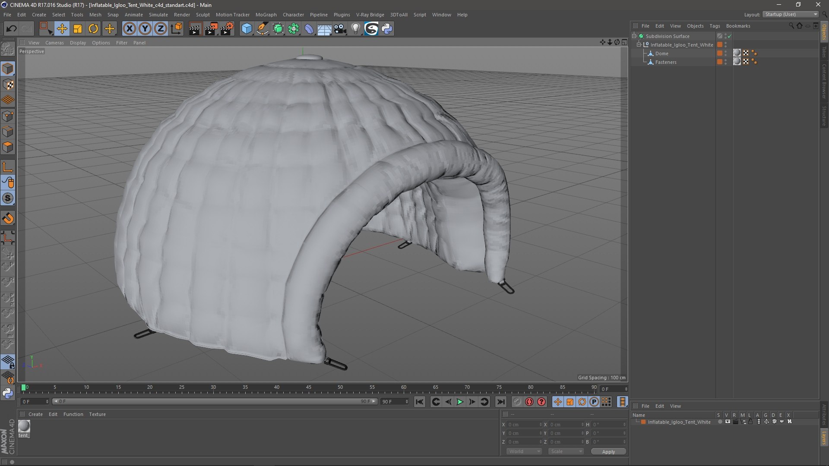
Task: Open the Layout Startup dropdown
Action: (x=791, y=14)
